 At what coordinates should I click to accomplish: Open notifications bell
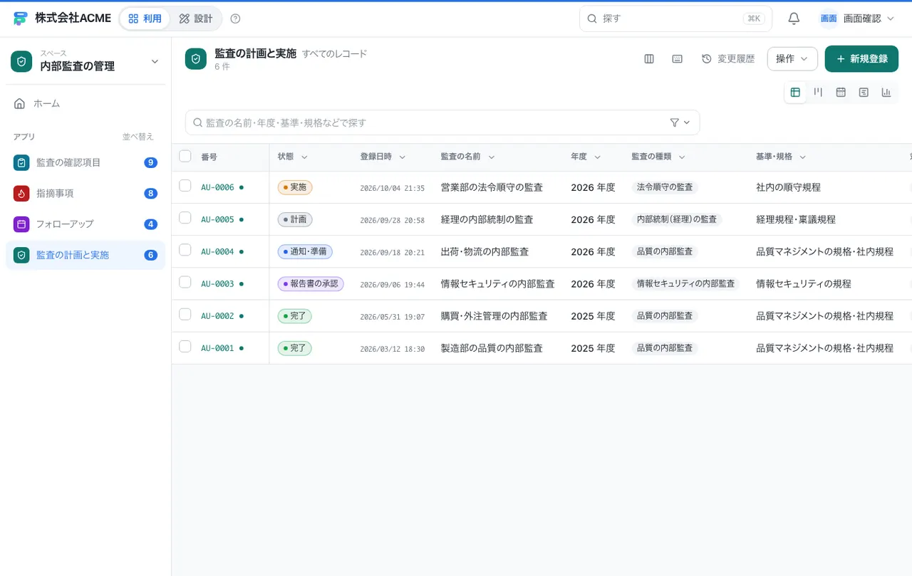point(794,19)
